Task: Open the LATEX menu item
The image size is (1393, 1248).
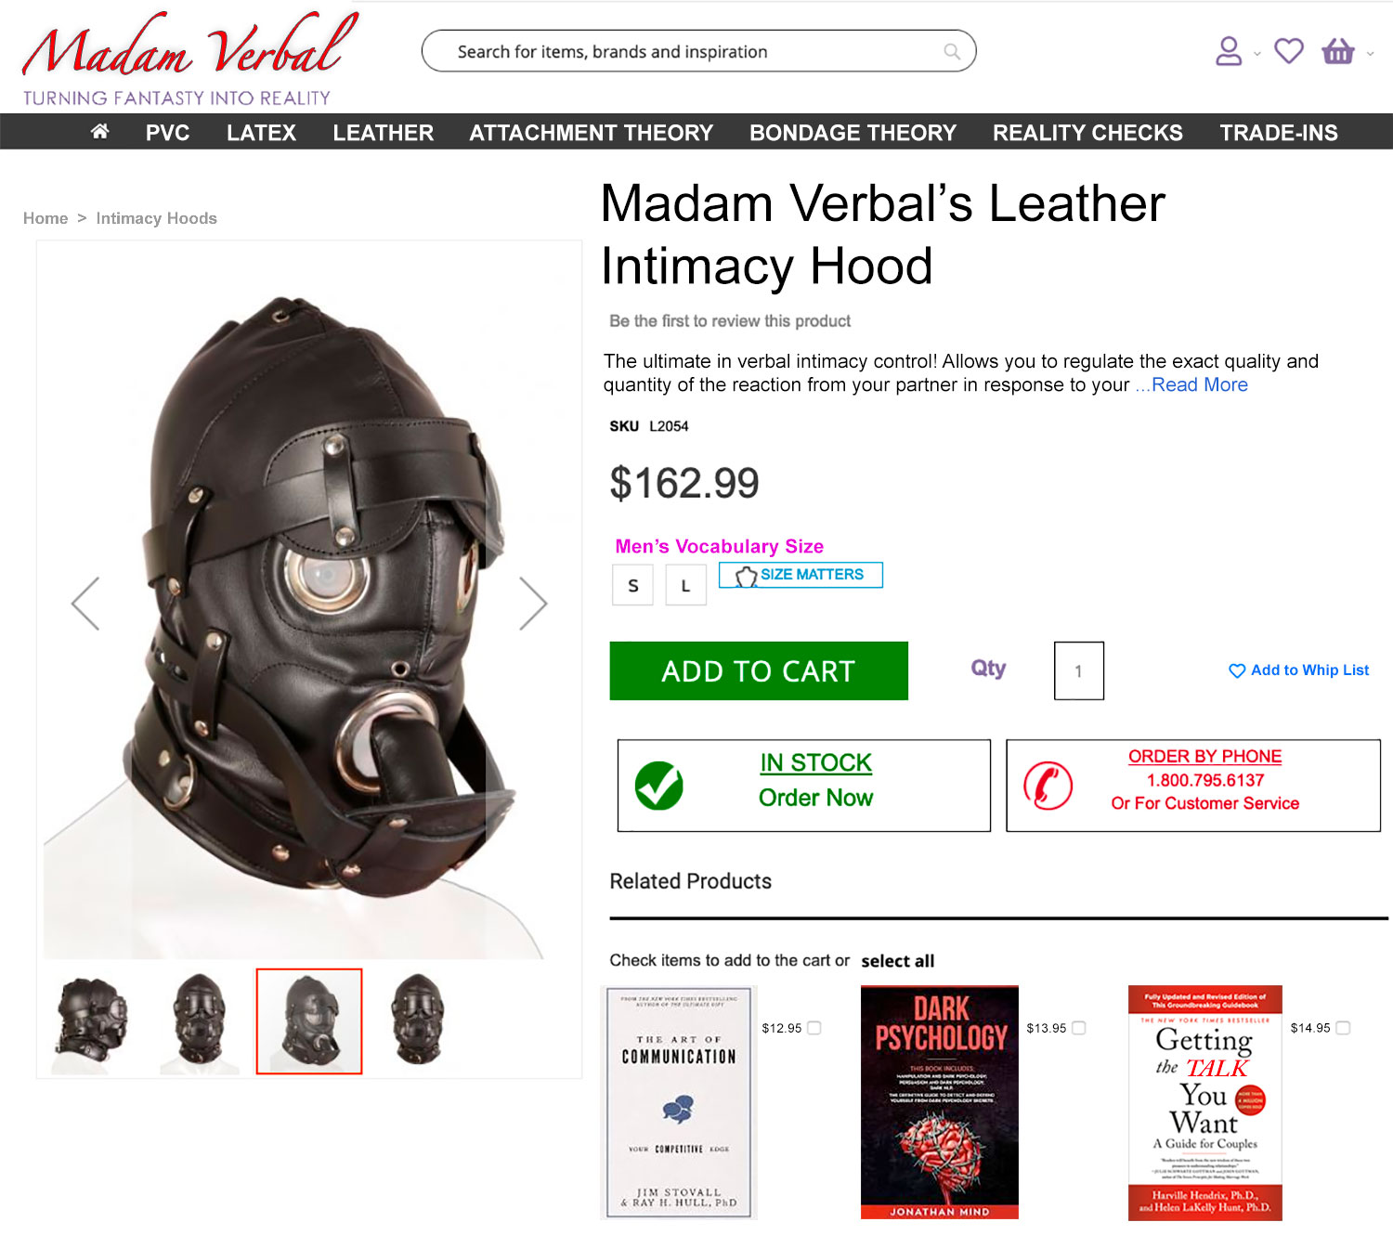Action: click(261, 133)
